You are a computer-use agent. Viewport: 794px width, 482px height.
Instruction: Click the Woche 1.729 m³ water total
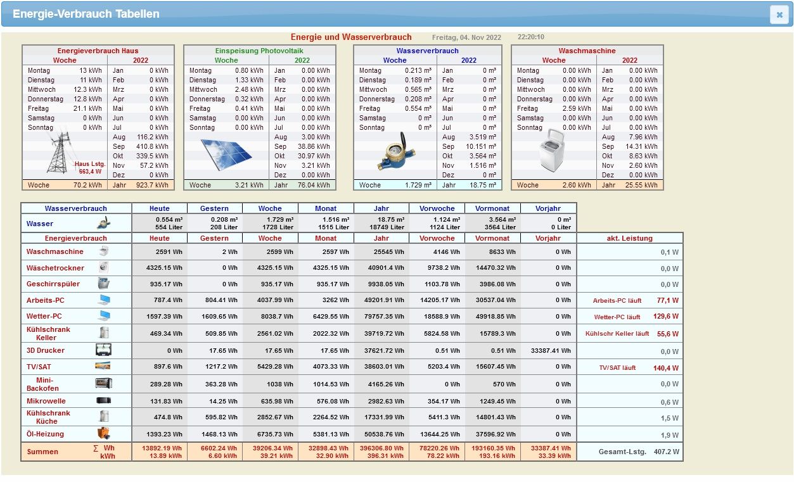396,185
